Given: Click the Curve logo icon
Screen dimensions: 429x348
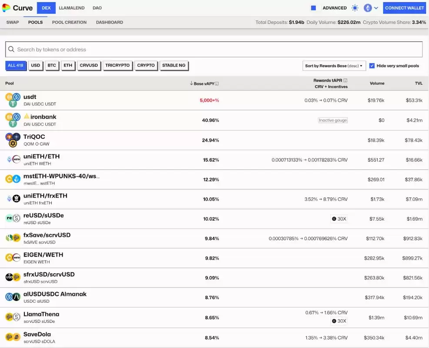Looking at the screenshot, I should tap(7, 8).
